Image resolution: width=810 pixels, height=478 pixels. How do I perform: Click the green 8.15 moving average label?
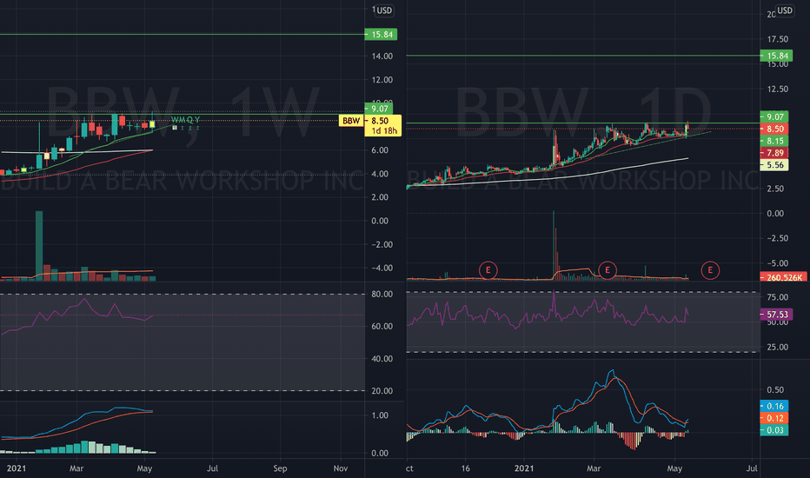click(x=774, y=141)
